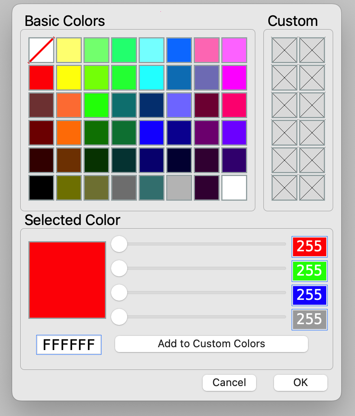Select the no-color swatch with red slash
355x416 pixels.
41,50
